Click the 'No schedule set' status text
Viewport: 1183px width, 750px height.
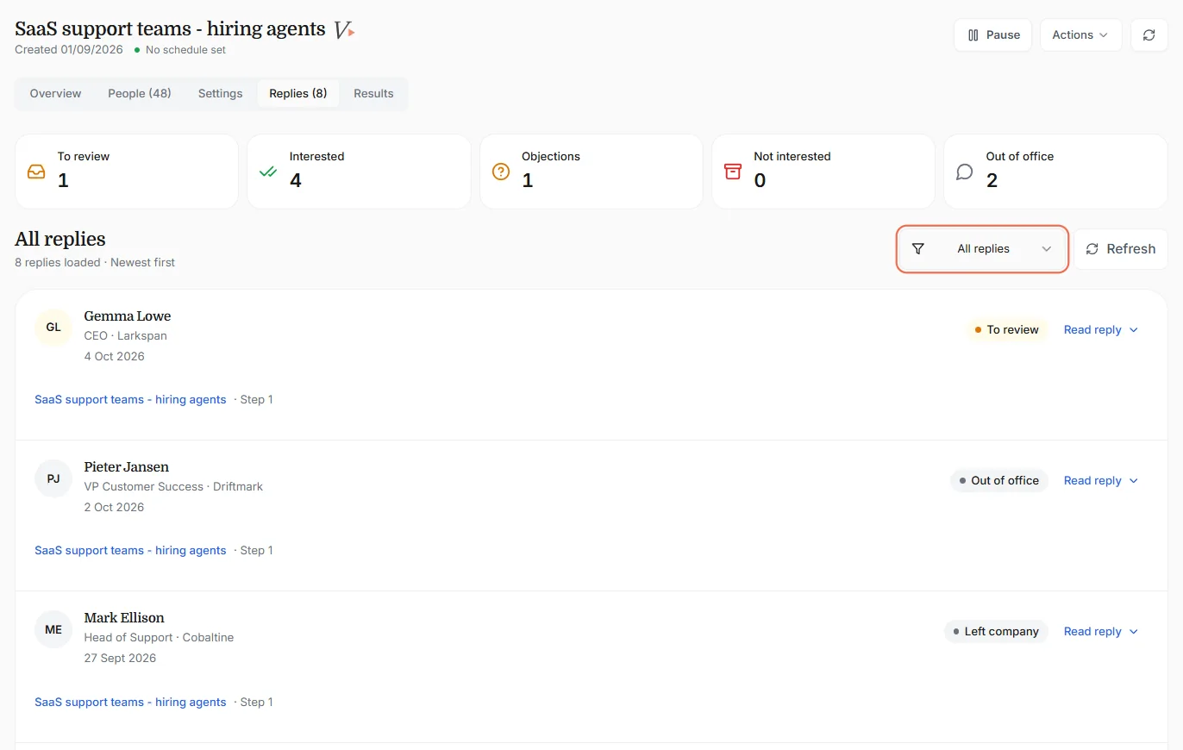coord(185,50)
